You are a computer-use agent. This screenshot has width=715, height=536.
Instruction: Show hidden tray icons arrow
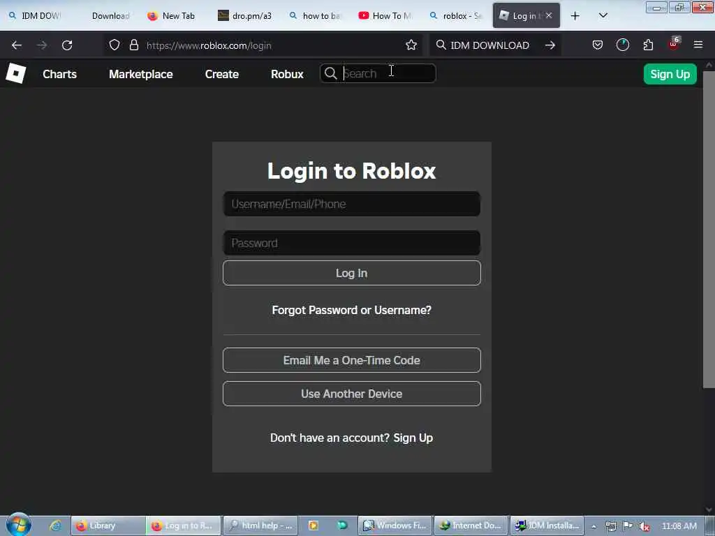(594, 526)
